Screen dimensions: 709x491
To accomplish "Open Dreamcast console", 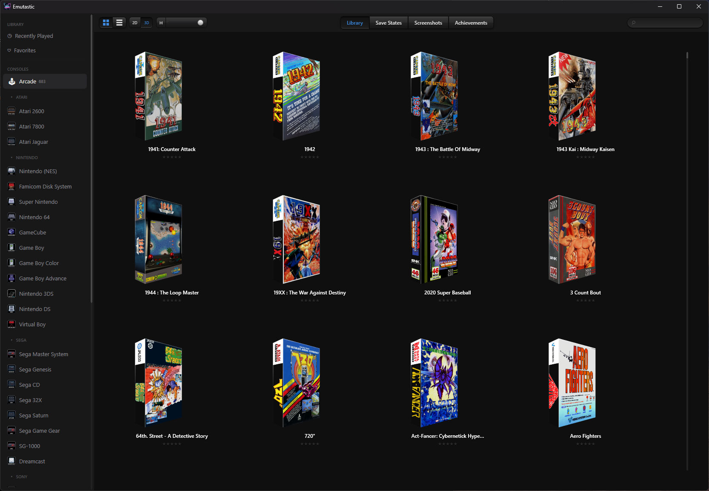I will tap(45, 461).
